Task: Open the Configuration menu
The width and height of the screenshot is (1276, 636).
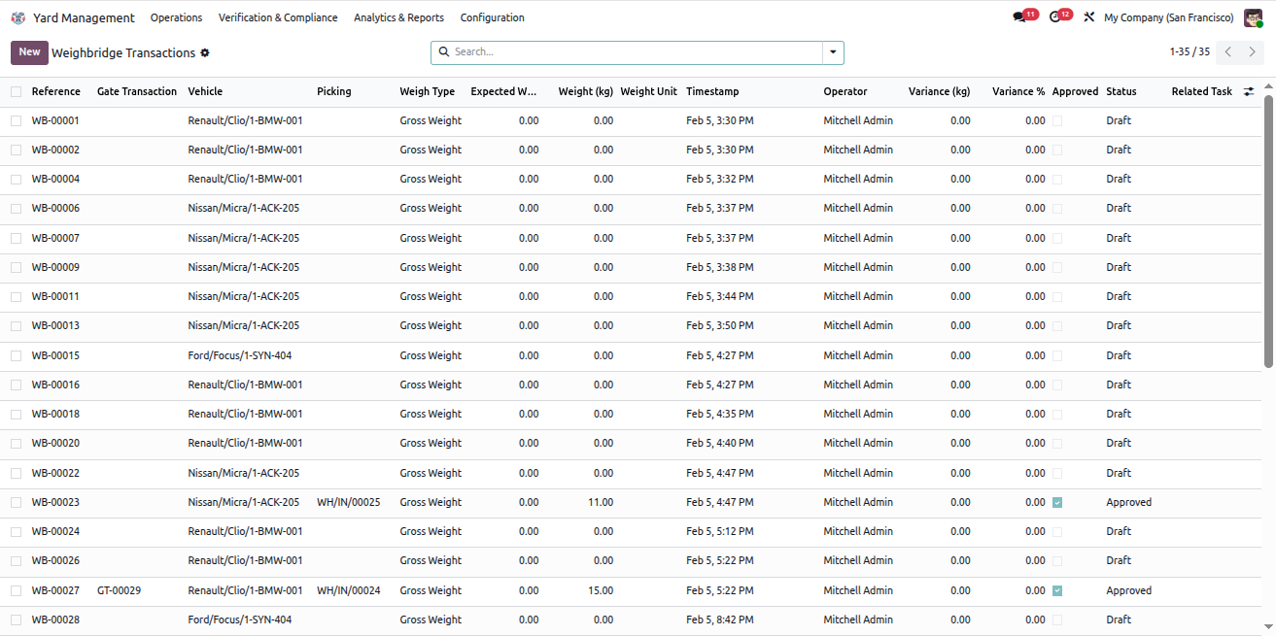Action: pyautogui.click(x=492, y=17)
